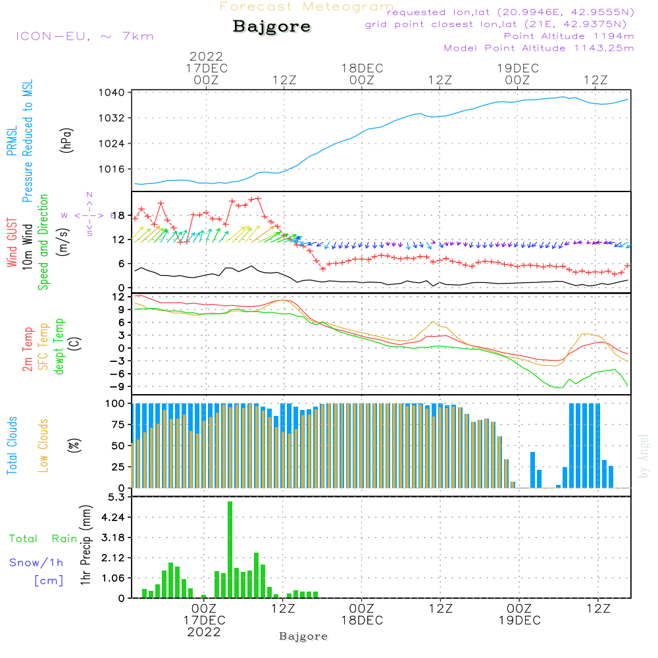The width and height of the screenshot is (658, 658).
Task: Select the 'requested lon,lat (20.9946E, 42.9555N)' line
Action: [511, 12]
